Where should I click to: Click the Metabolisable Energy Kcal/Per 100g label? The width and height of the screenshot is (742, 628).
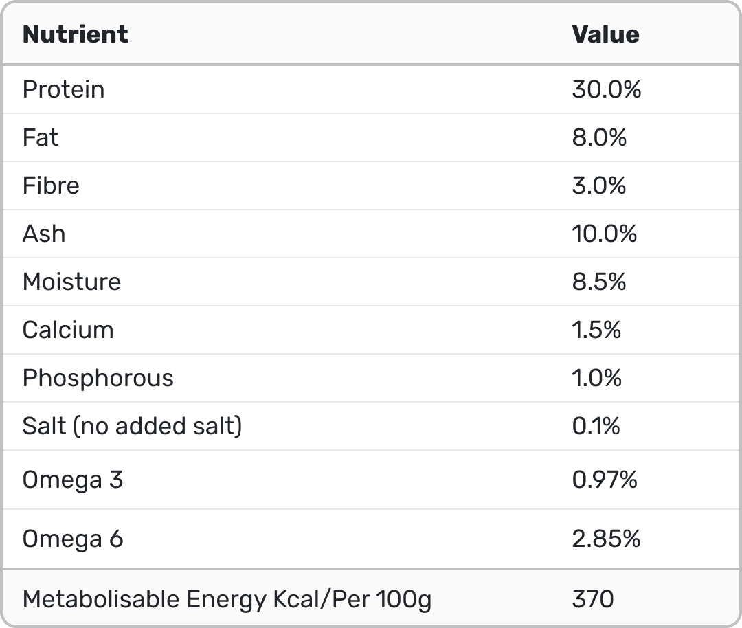click(227, 599)
